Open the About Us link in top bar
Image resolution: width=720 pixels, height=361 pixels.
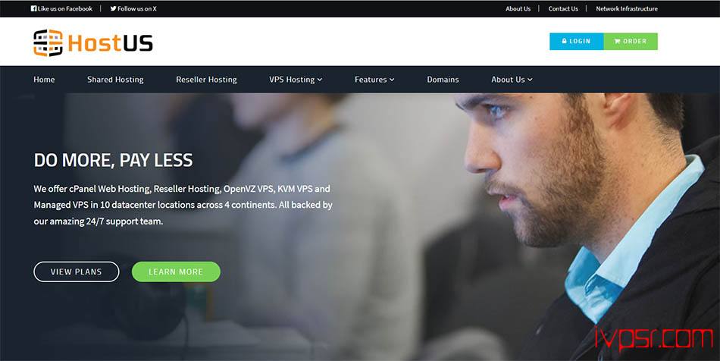518,9
